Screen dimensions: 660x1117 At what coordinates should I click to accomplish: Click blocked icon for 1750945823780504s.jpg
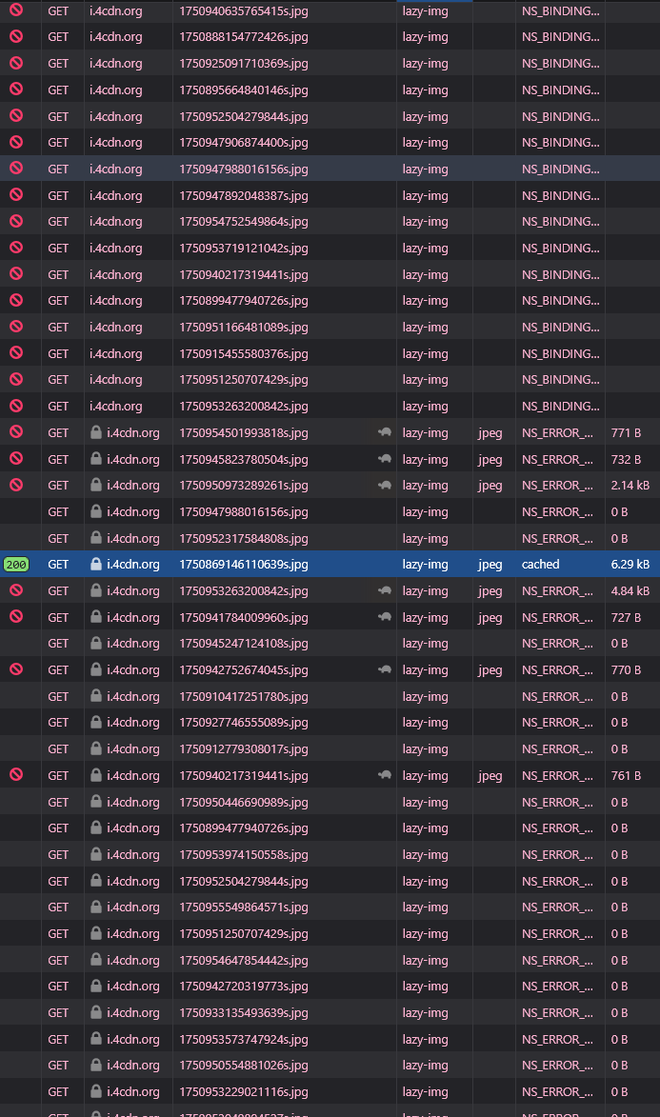15,458
